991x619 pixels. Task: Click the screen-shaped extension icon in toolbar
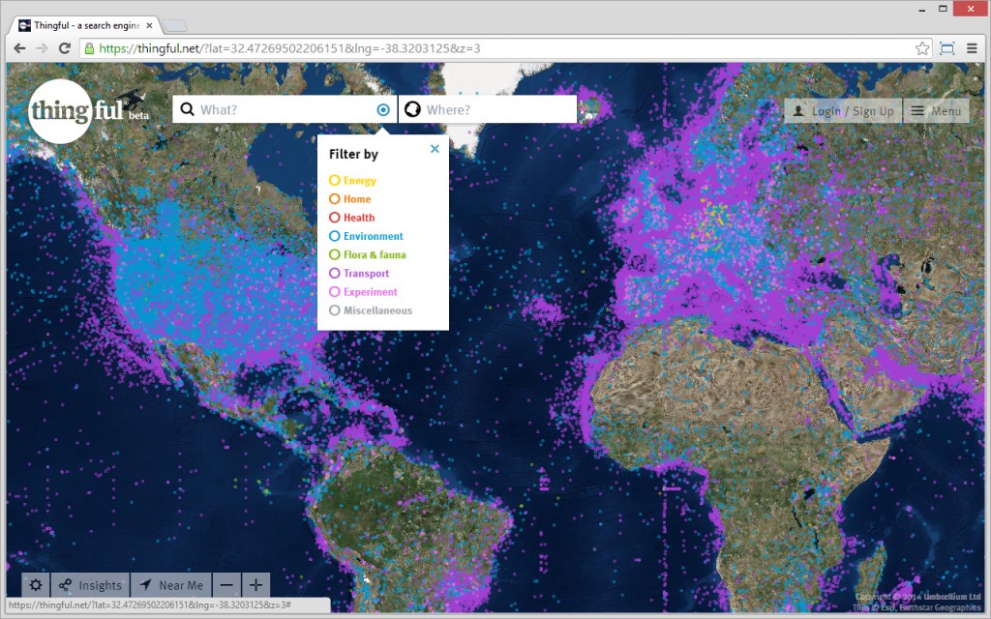coord(946,48)
